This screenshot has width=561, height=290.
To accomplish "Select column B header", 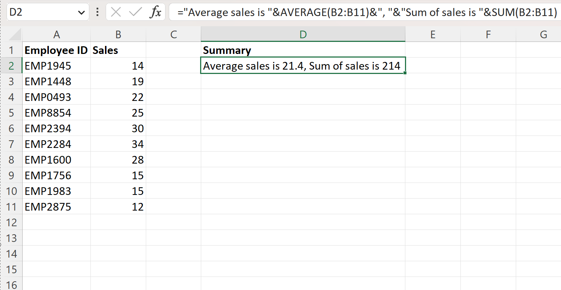I will tap(118, 34).
